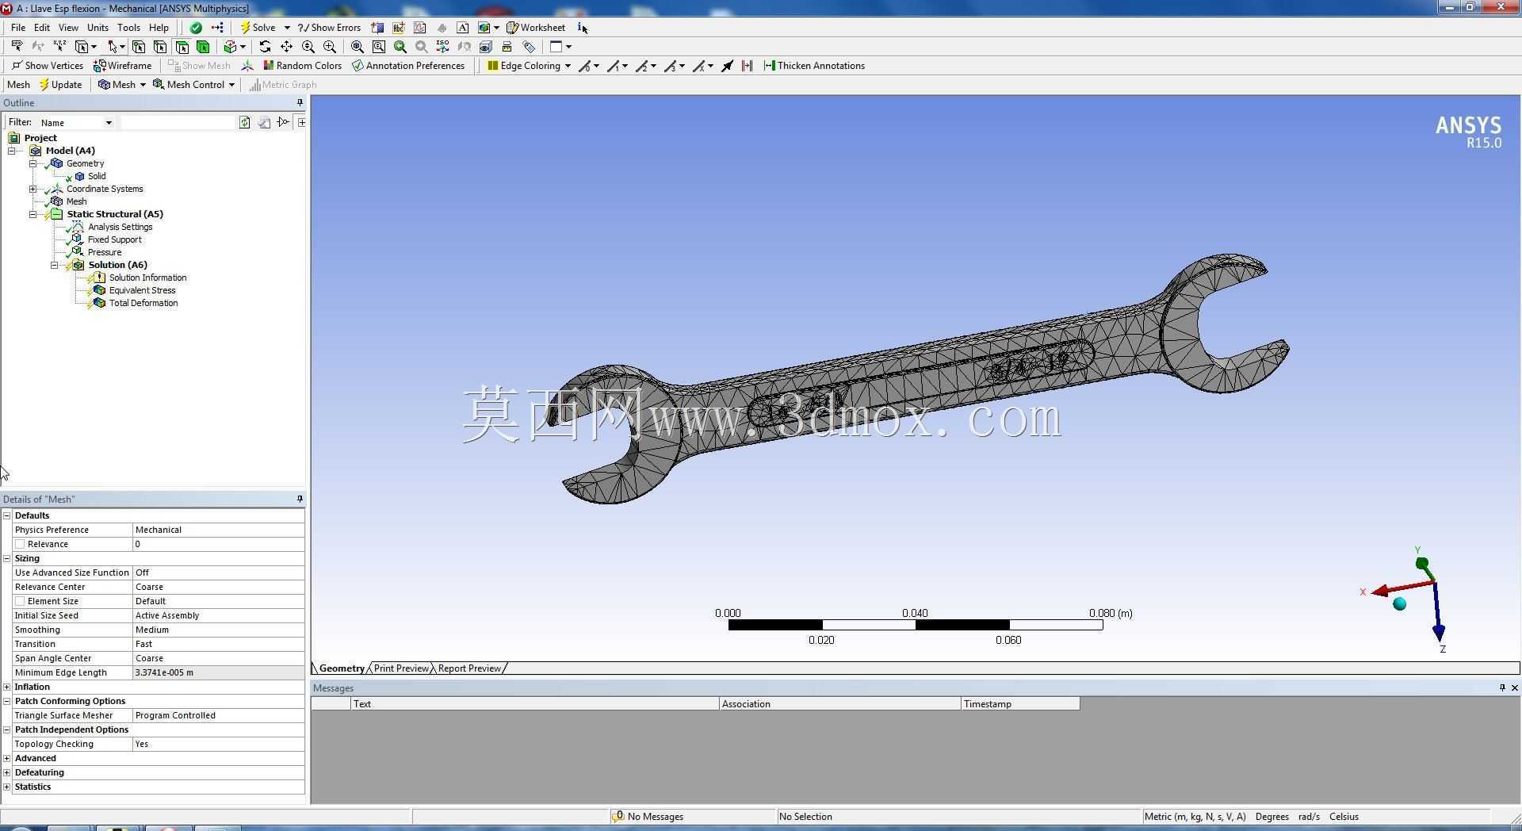Collapse the Solution (A6) tree node
Screen dimensions: 1522x831
click(54, 265)
